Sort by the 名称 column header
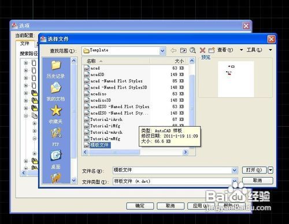 [116, 61]
